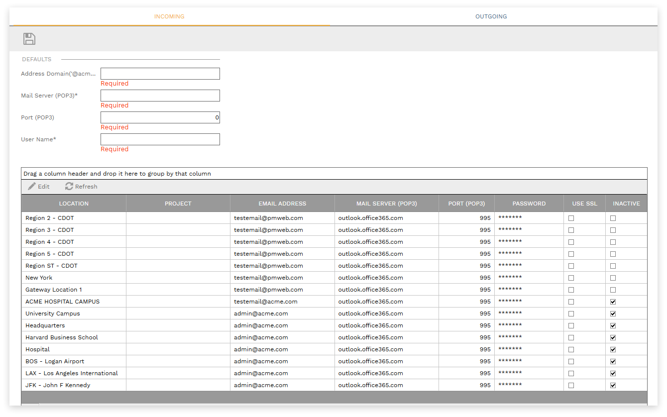
Task: Check Inactive for New York row
Action: click(x=613, y=278)
